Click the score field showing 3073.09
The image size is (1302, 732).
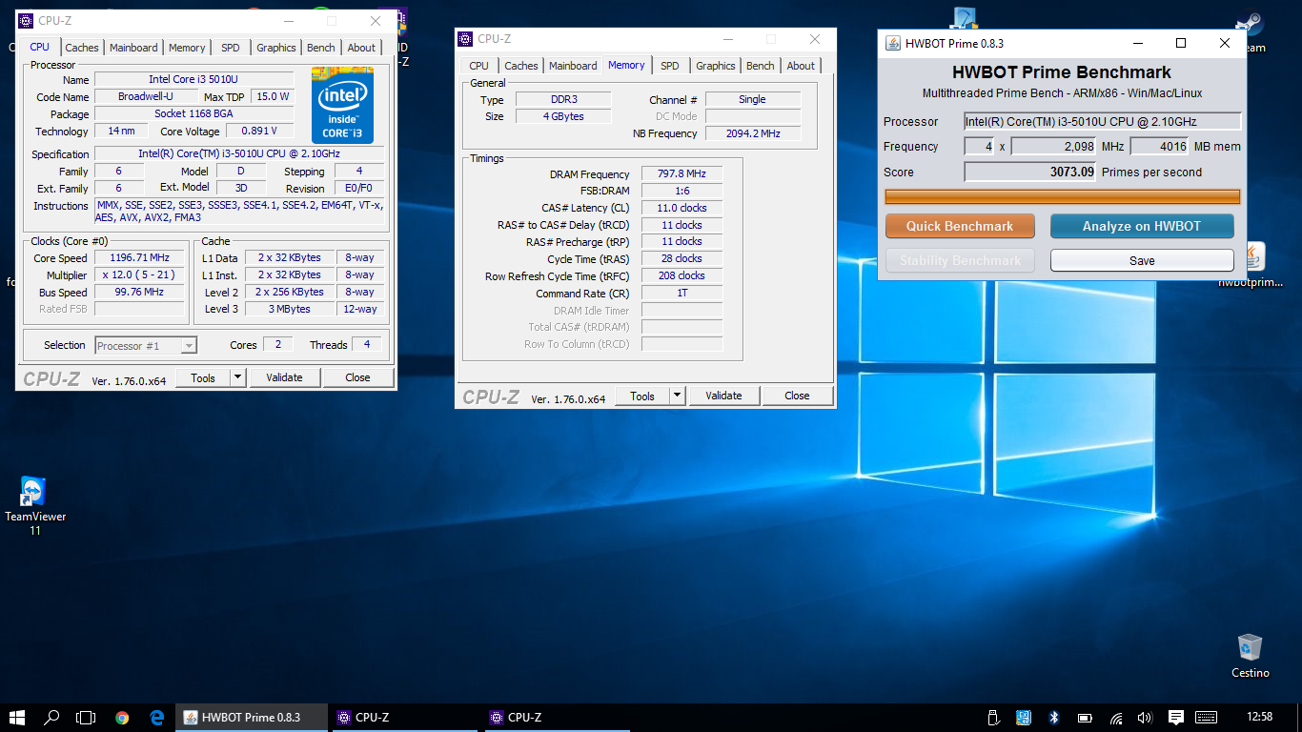[1030, 173]
